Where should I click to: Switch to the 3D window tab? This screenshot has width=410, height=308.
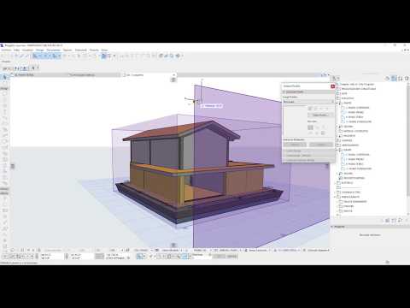point(148,74)
